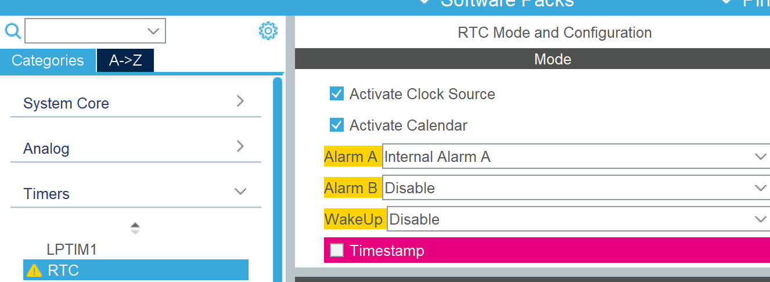
Task: Open the WakeUp dropdown
Action: (578, 219)
